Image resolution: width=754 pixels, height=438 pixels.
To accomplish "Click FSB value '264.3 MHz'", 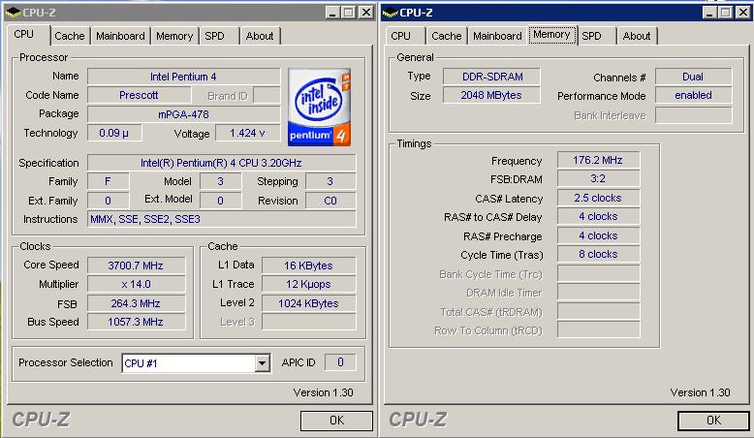I will click(136, 303).
